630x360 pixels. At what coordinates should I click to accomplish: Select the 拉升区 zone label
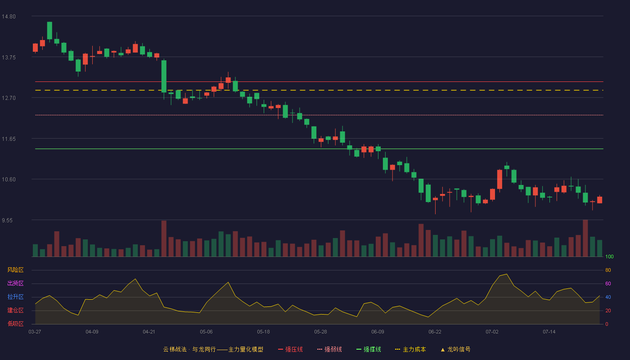[x=15, y=297]
